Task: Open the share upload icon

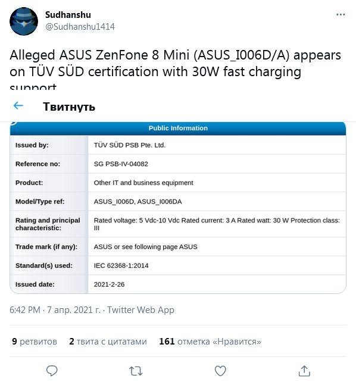Action: [304, 371]
